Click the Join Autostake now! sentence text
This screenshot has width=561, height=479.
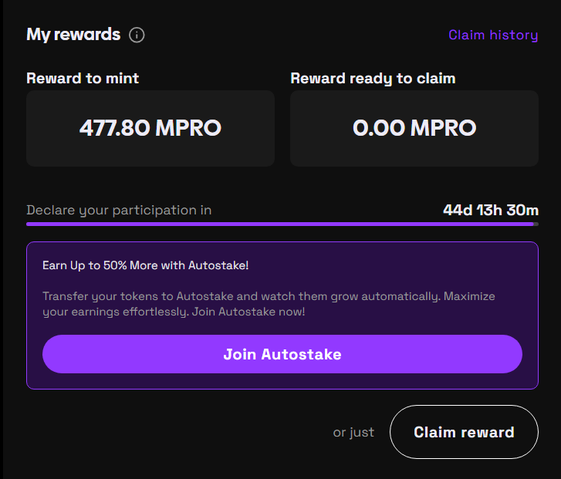coord(250,312)
